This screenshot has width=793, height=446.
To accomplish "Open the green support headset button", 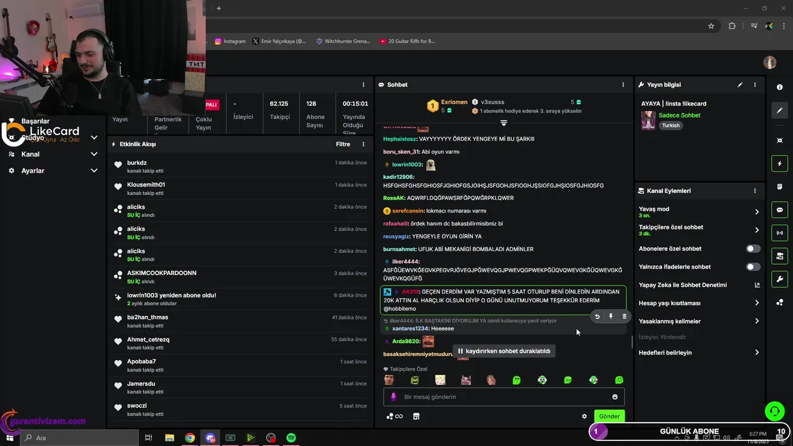I will click(x=774, y=411).
